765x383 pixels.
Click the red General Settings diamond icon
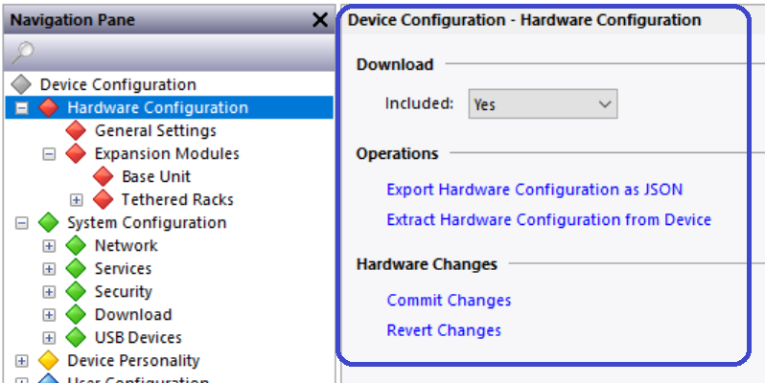click(76, 131)
